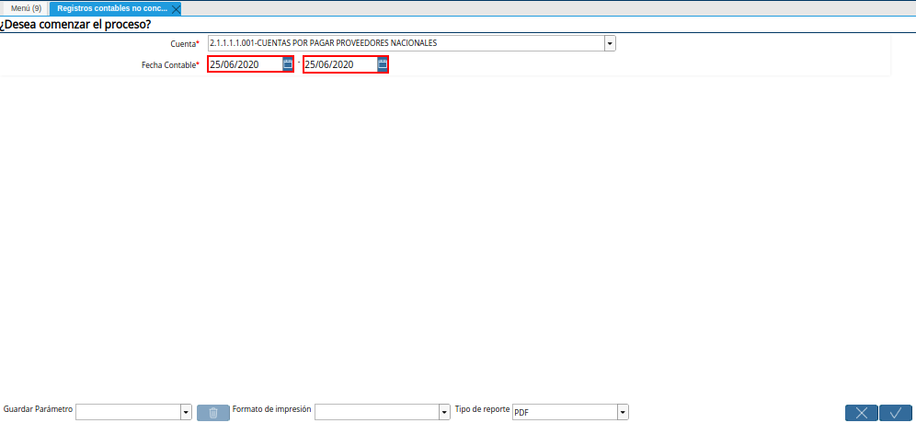The image size is (916, 423).
Task: Click the Formato de impresión label
Action: click(x=271, y=409)
